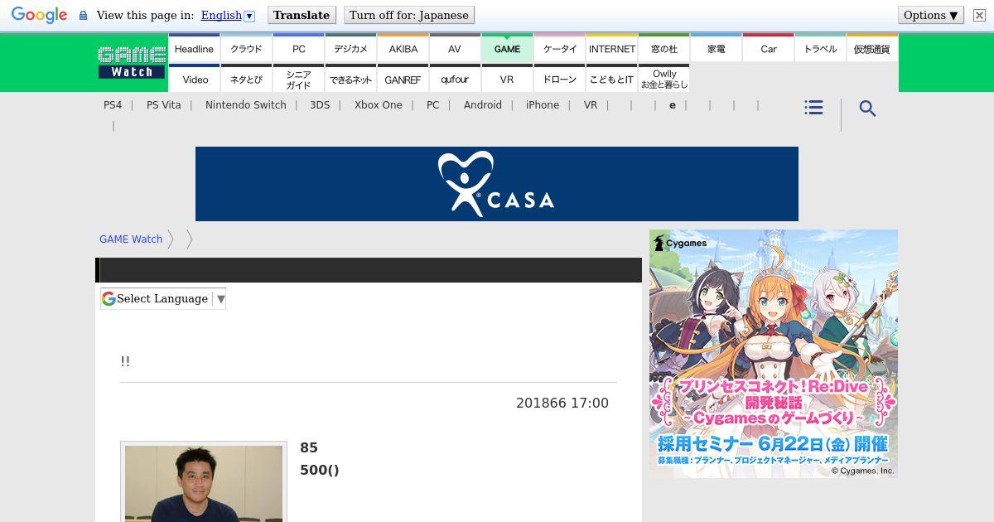Go to Xbox One category link

click(379, 105)
